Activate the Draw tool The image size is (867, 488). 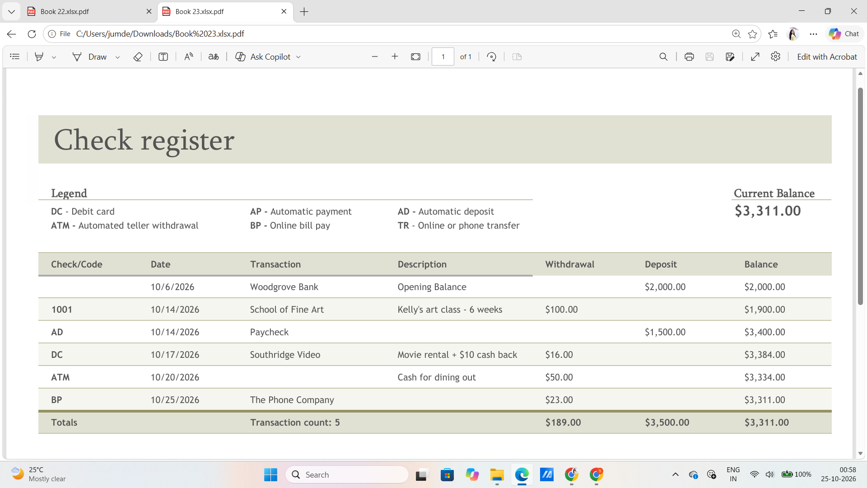coord(90,56)
